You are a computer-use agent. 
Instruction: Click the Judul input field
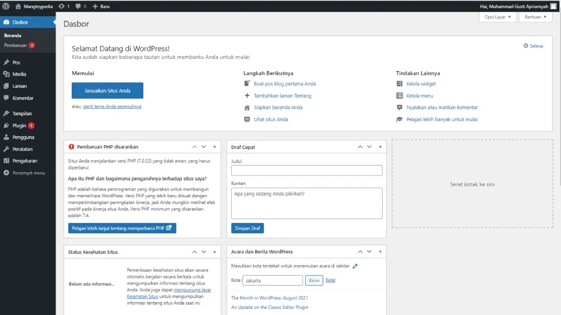pos(307,170)
